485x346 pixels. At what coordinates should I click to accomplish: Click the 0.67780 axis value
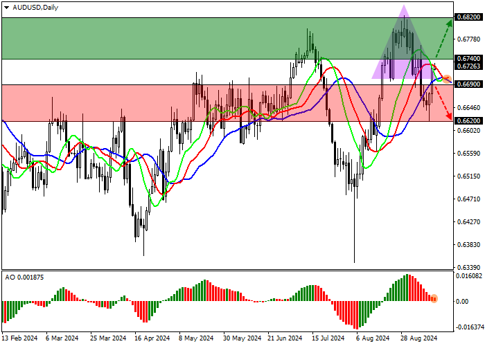coord(468,39)
